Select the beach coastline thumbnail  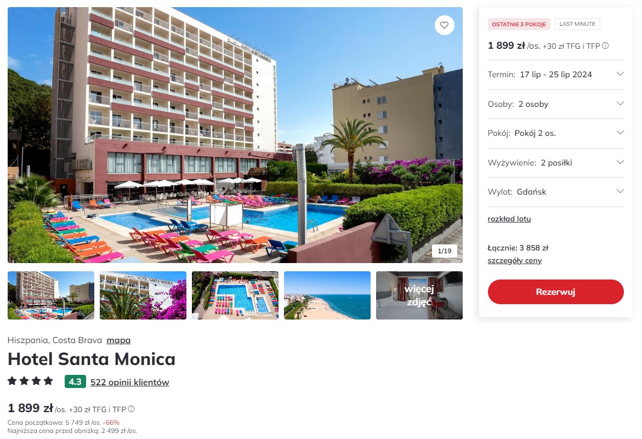click(327, 295)
